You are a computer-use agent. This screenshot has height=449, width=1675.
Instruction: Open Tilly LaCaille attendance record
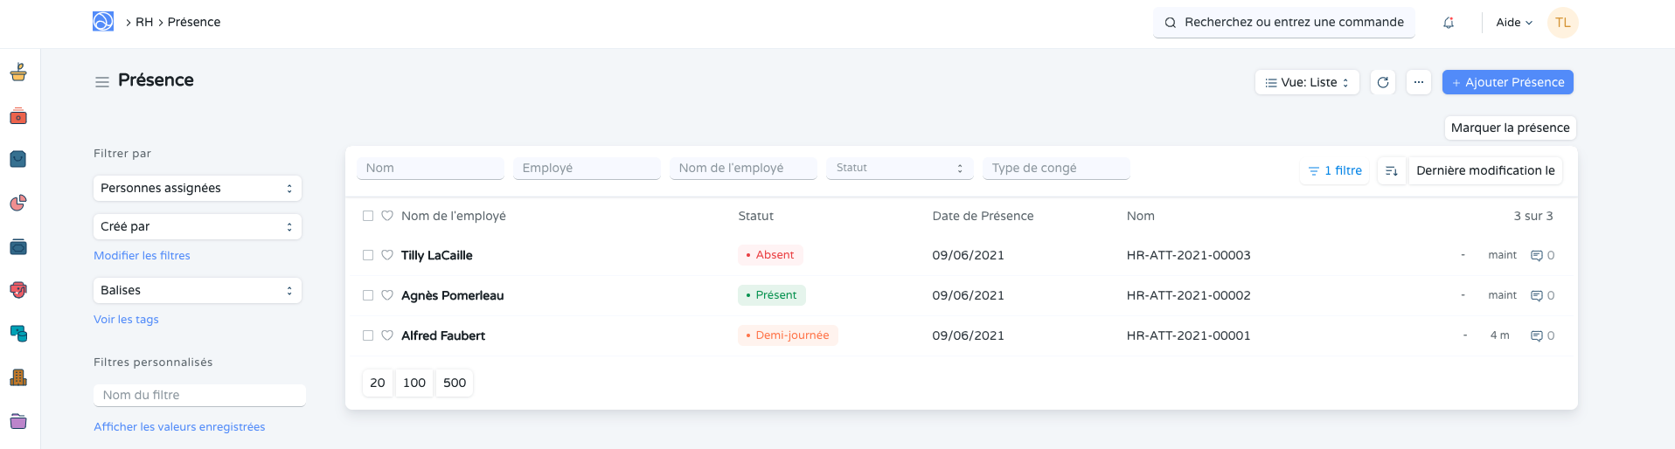coord(437,255)
